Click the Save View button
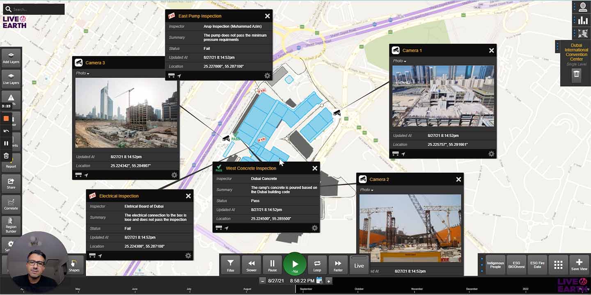591x295 pixels. (579, 265)
